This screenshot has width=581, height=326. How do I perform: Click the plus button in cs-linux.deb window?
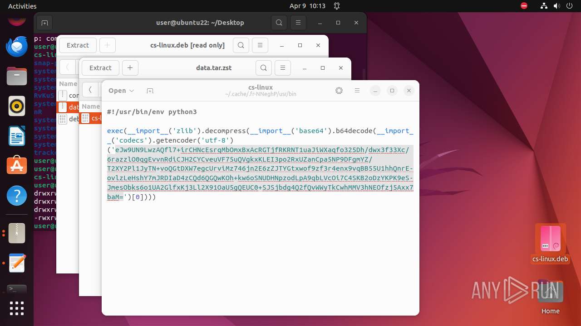point(107,45)
